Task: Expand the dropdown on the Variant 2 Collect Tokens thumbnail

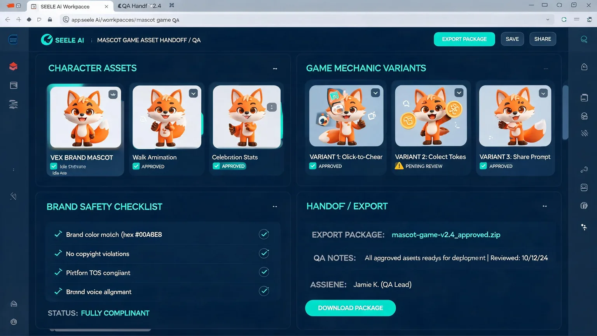Action: coord(459,93)
